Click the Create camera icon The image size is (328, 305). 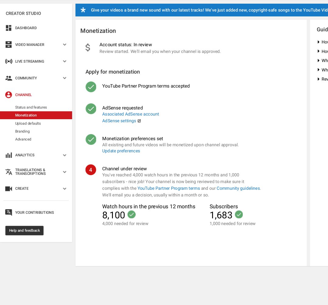point(9,189)
